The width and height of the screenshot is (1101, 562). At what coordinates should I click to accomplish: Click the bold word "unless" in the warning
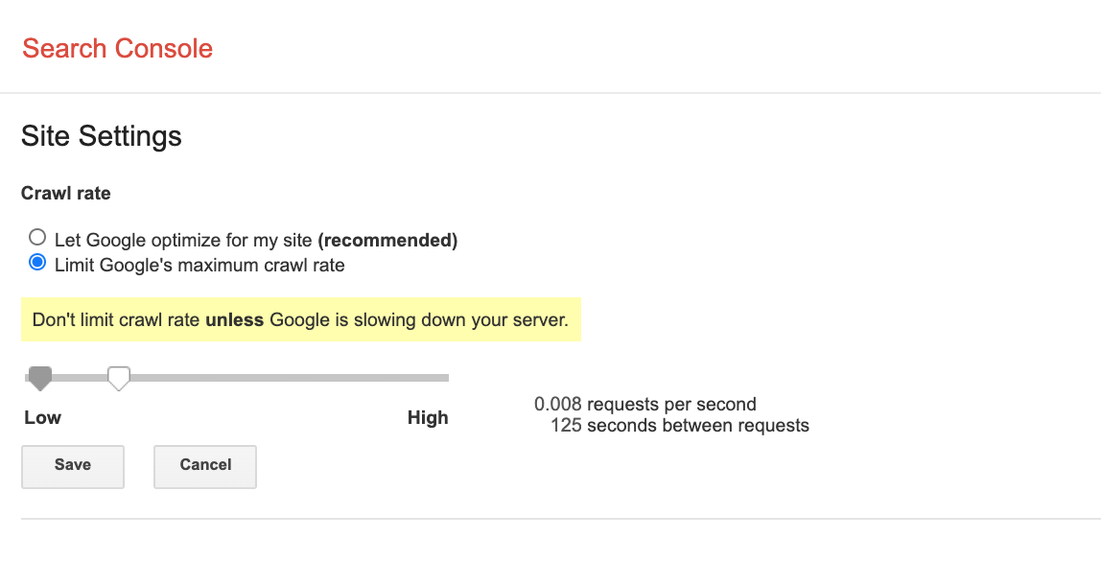tap(234, 319)
